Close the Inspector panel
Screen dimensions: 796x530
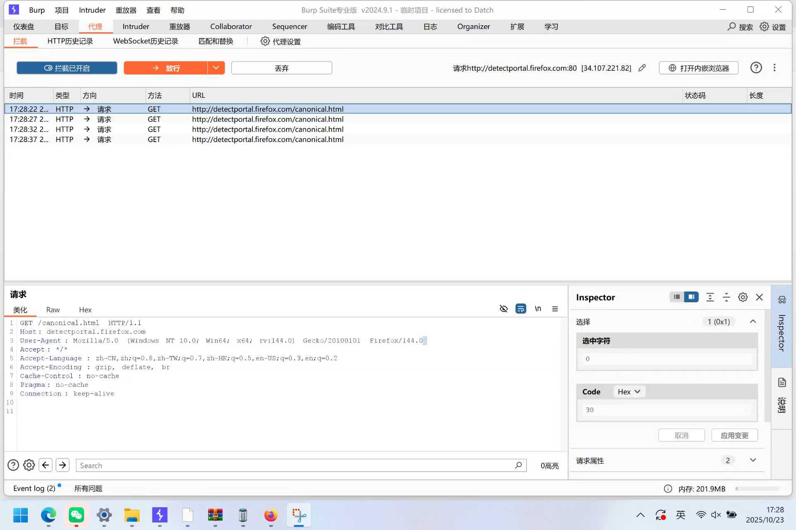[759, 297]
